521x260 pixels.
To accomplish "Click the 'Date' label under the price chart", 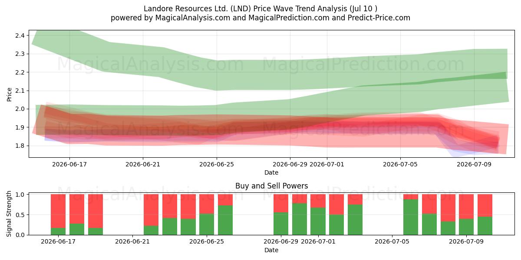I will tap(271, 172).
